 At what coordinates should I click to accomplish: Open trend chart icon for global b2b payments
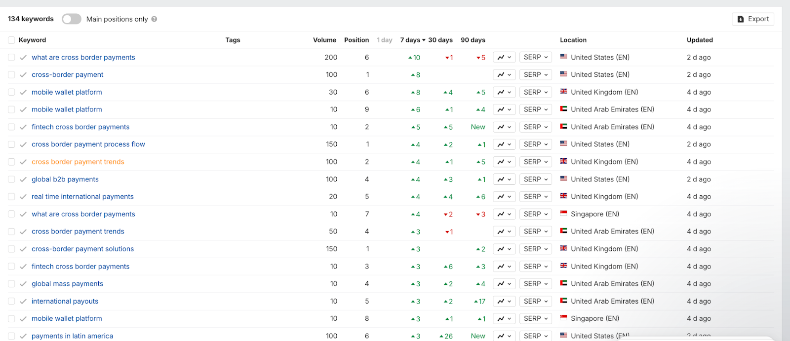[504, 179]
